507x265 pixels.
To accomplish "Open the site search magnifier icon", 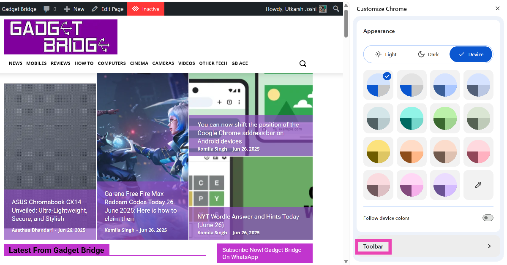I will (303, 64).
